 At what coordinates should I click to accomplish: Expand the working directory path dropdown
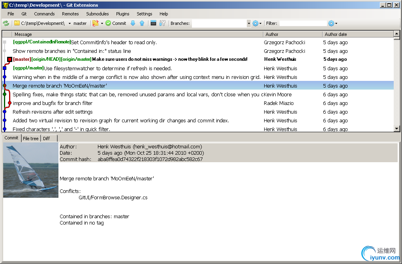[x=70, y=23]
